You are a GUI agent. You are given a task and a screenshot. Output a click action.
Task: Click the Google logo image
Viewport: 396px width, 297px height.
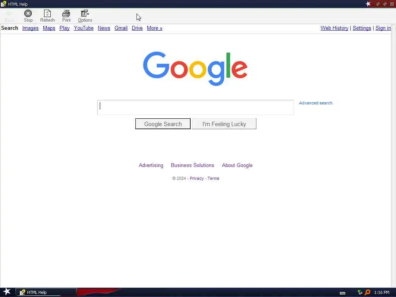pos(195,68)
